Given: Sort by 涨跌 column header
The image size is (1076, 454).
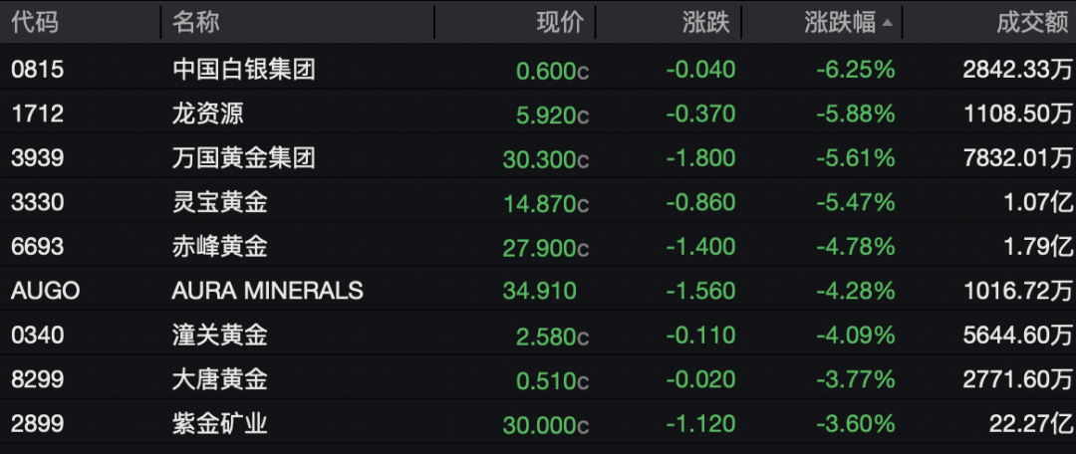Looking at the screenshot, I should 706,22.
